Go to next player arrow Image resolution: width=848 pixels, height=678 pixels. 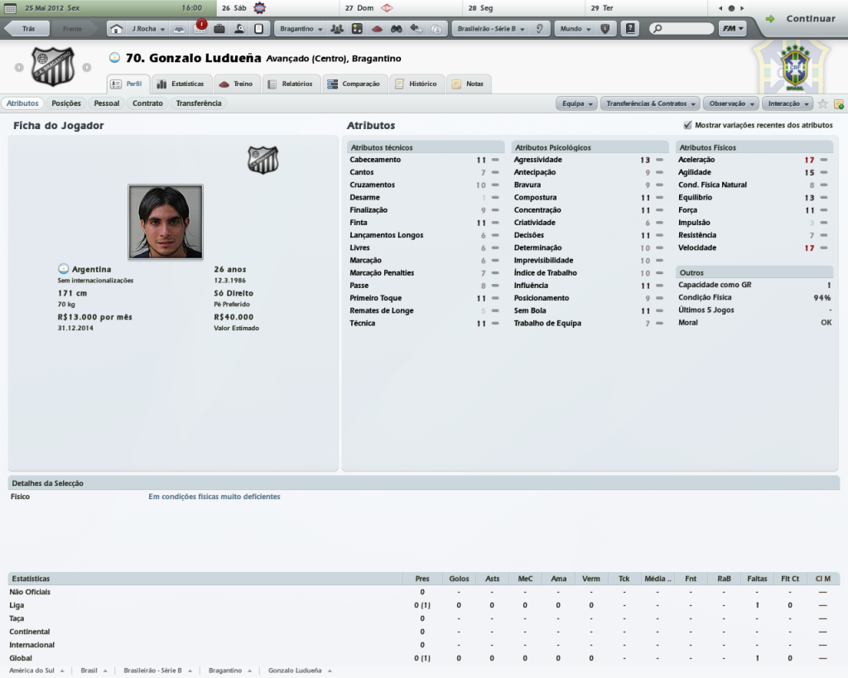(x=86, y=68)
